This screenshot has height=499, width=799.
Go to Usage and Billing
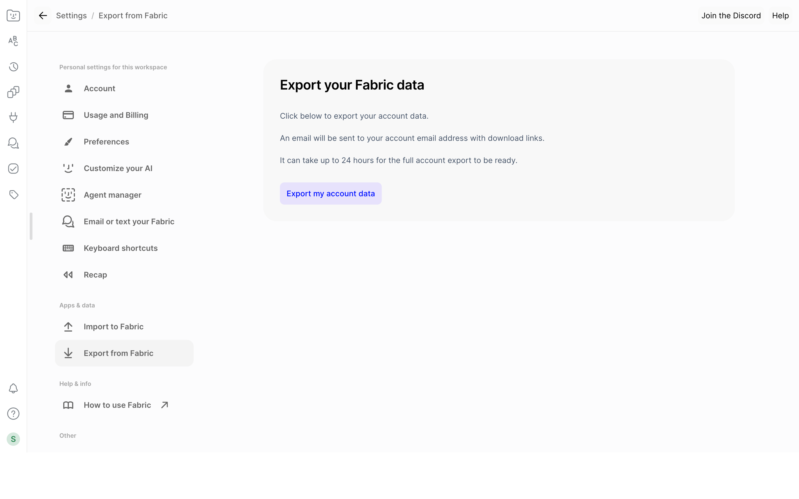[124, 115]
